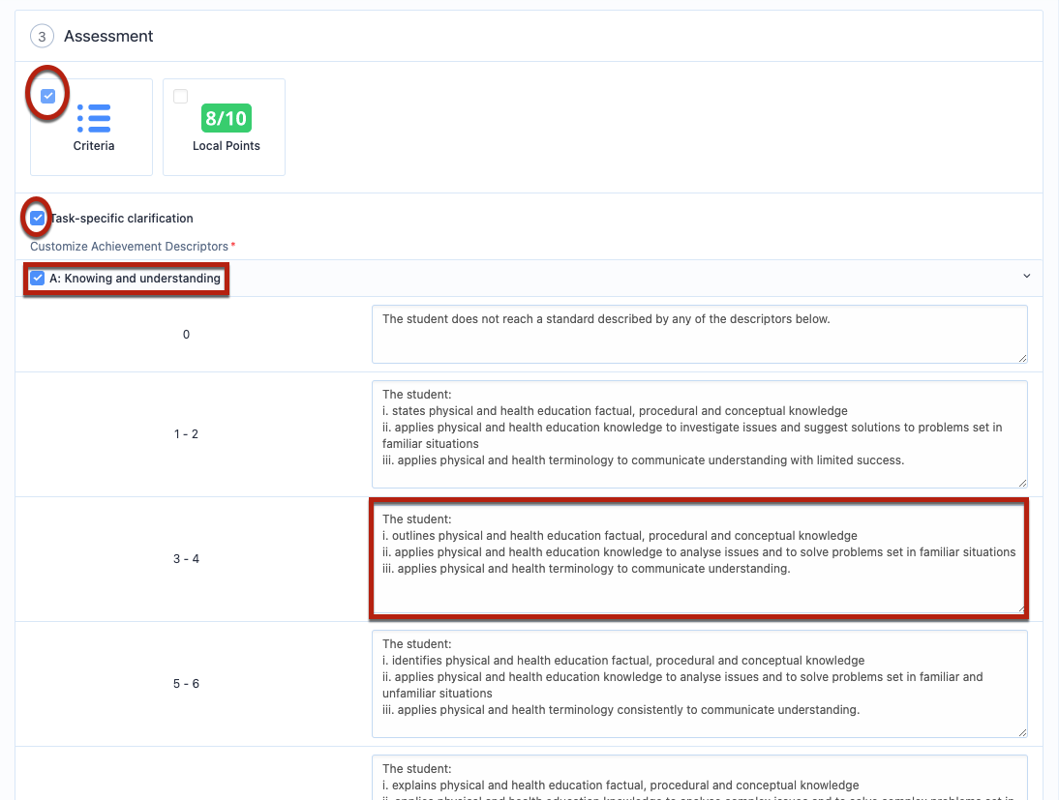This screenshot has width=1059, height=800.
Task: Uncheck the A: Knowing and understanding checkbox
Action: coord(37,279)
